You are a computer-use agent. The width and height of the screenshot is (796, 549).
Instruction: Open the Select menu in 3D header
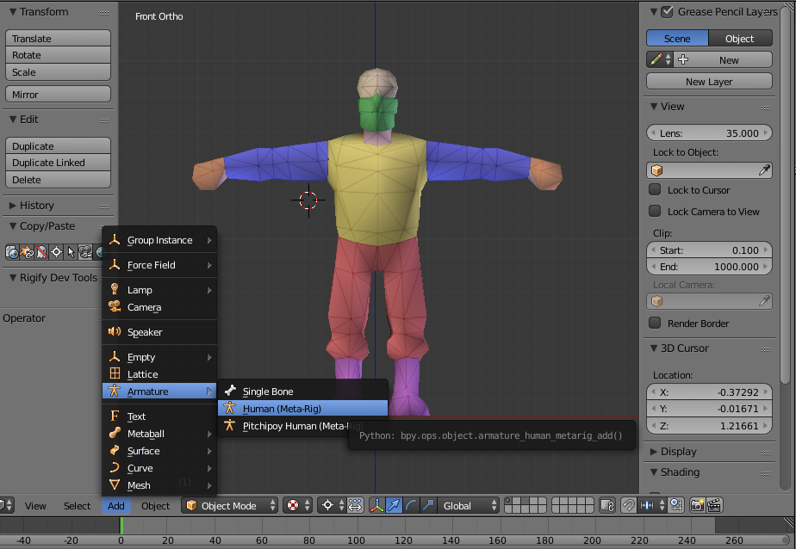pyautogui.click(x=78, y=505)
